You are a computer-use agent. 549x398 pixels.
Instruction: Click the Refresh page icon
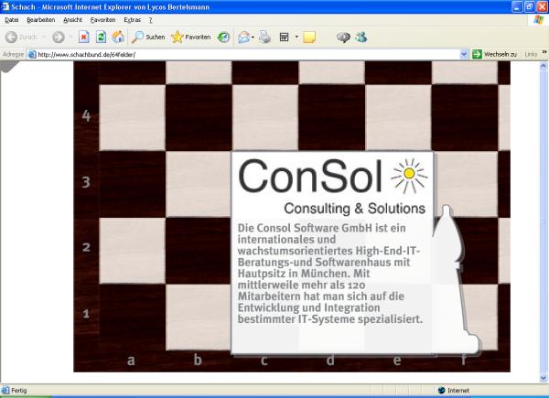[x=101, y=38]
